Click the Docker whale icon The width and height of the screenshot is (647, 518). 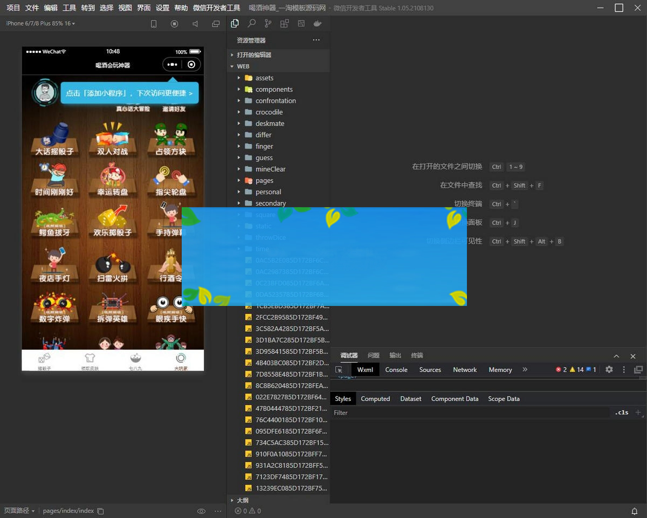tap(318, 24)
